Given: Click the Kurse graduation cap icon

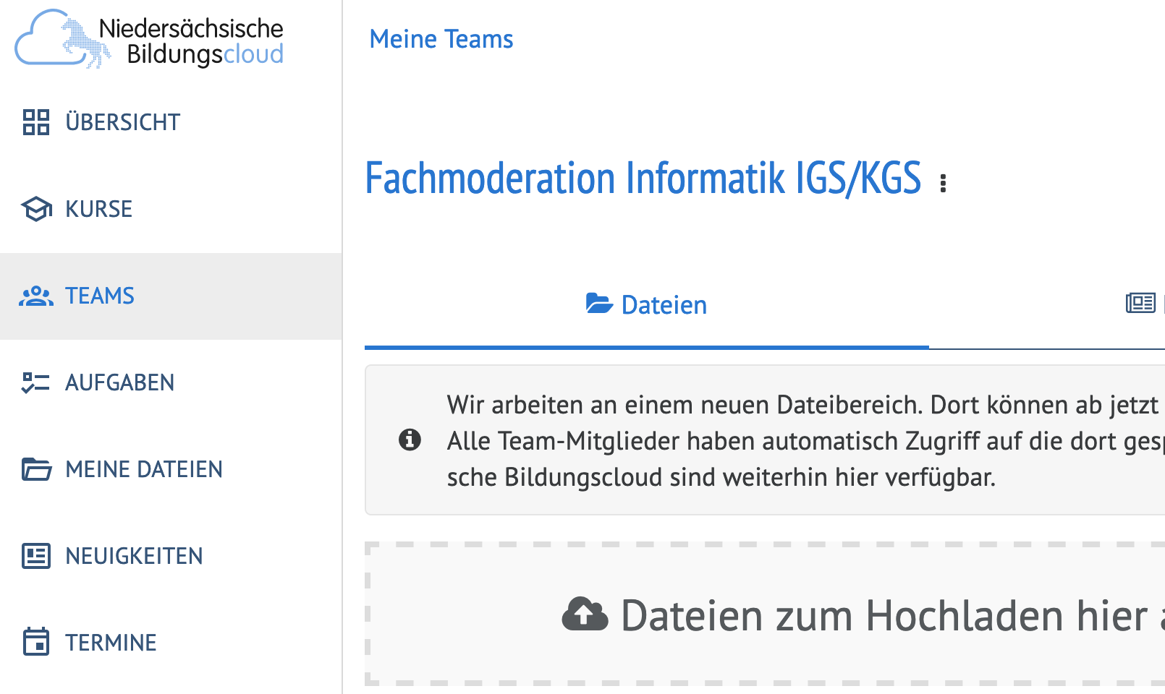Looking at the screenshot, I should tap(35, 209).
